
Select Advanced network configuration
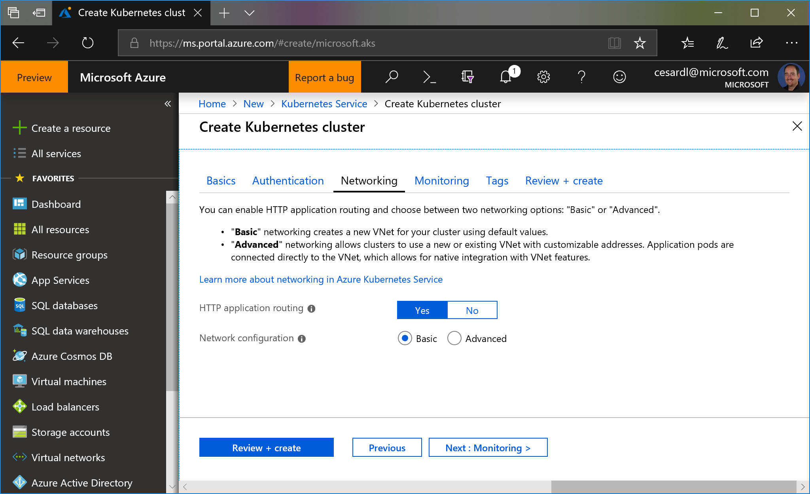tap(454, 338)
